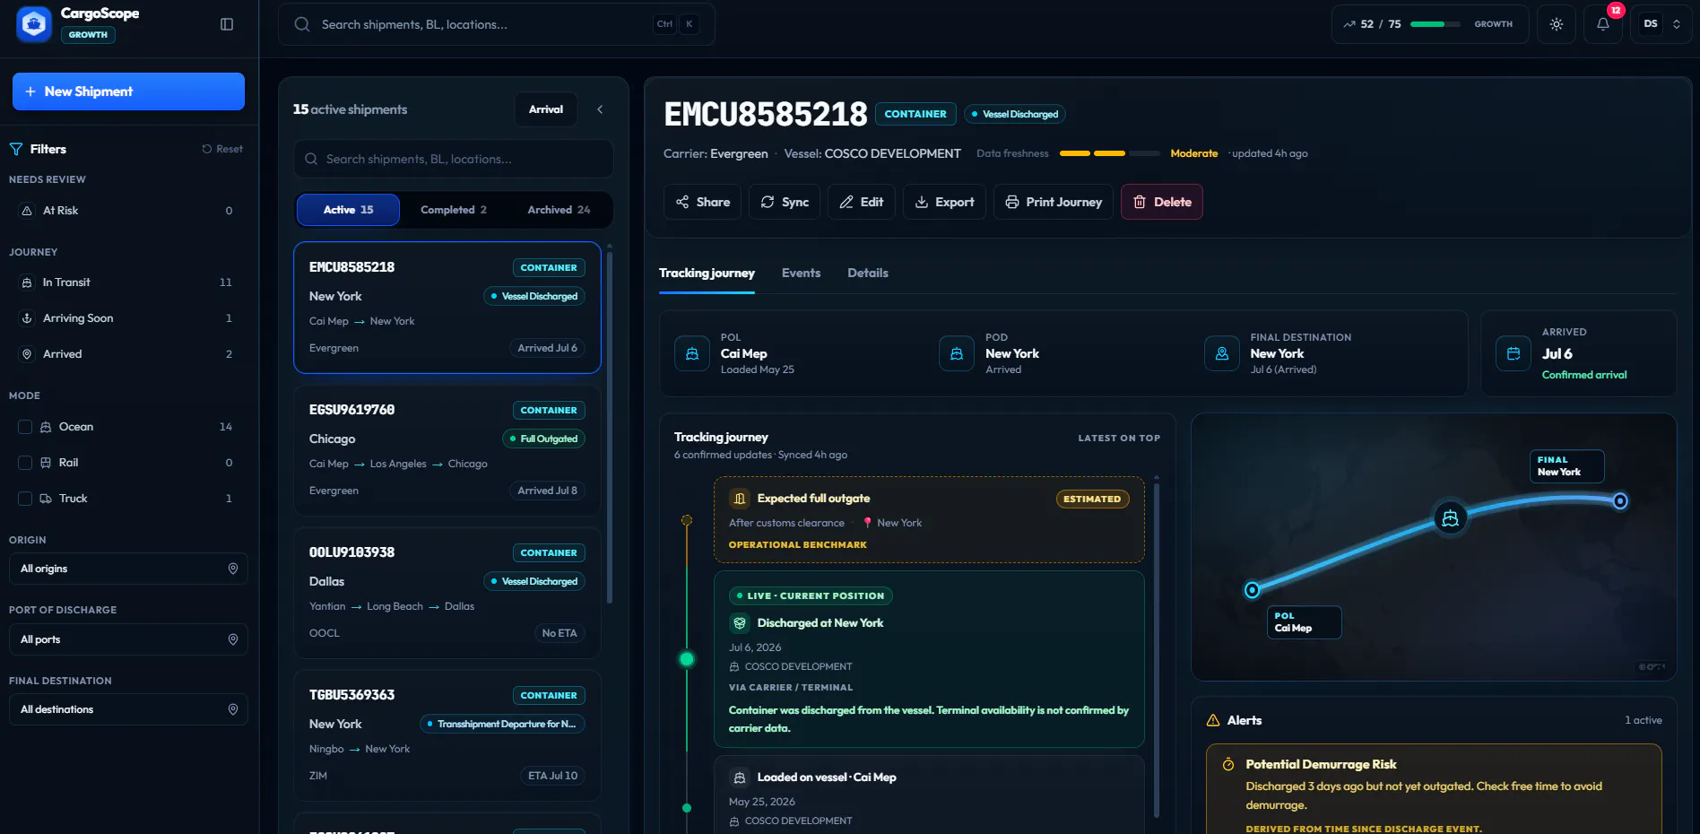The height and width of the screenshot is (834, 1700).
Task: Click the Discharged at New York box icon
Action: pos(740,623)
